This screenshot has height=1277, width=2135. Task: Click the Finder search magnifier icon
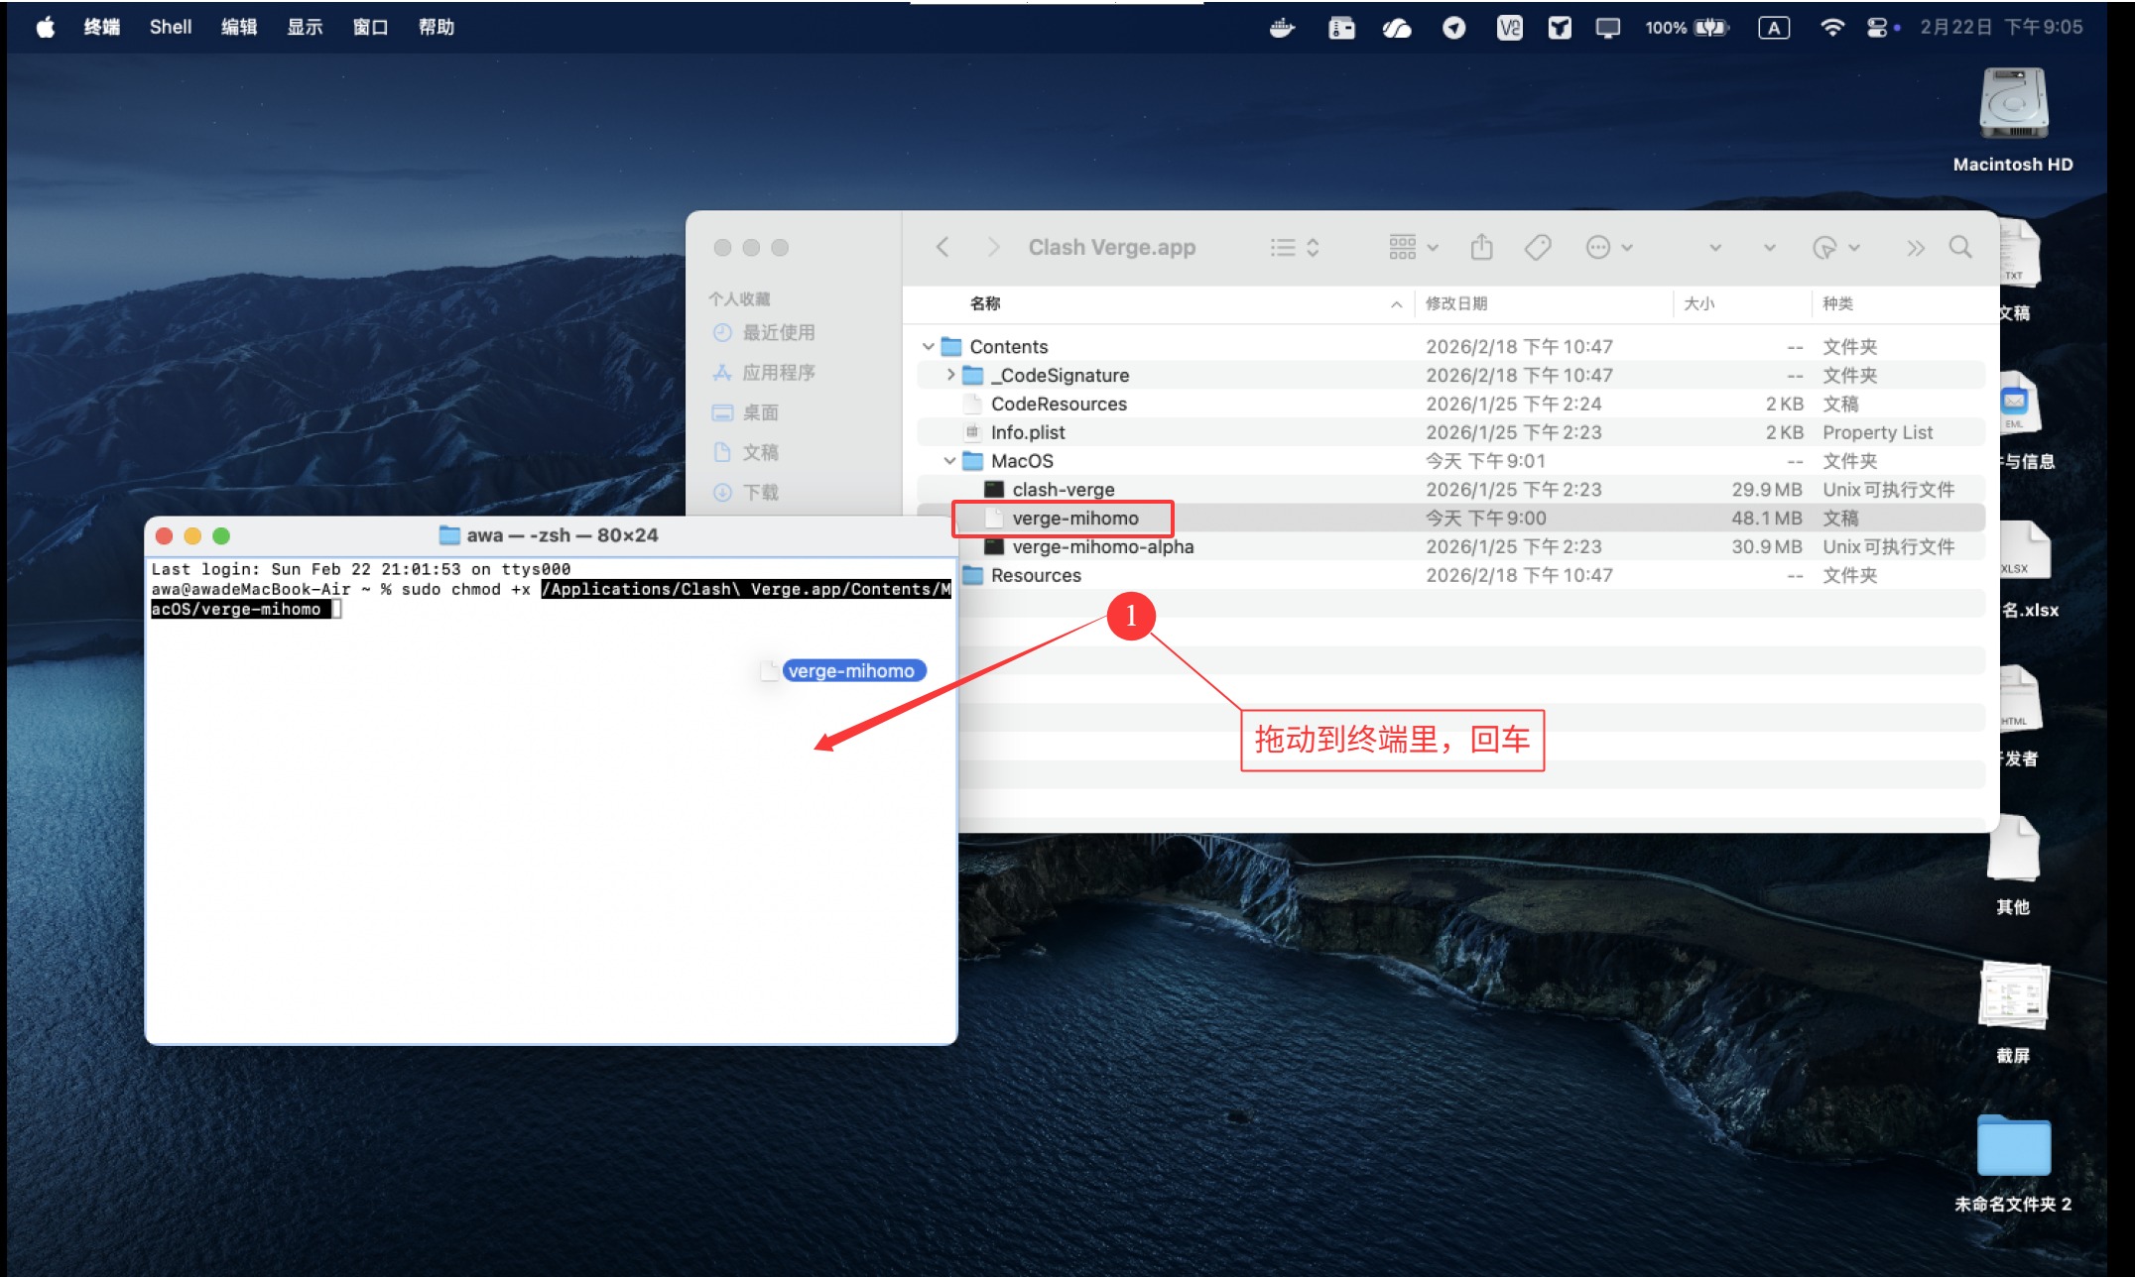point(1959,247)
